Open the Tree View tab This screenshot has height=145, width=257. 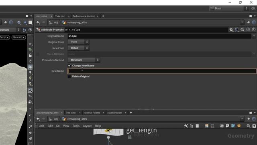click(x=71, y=113)
